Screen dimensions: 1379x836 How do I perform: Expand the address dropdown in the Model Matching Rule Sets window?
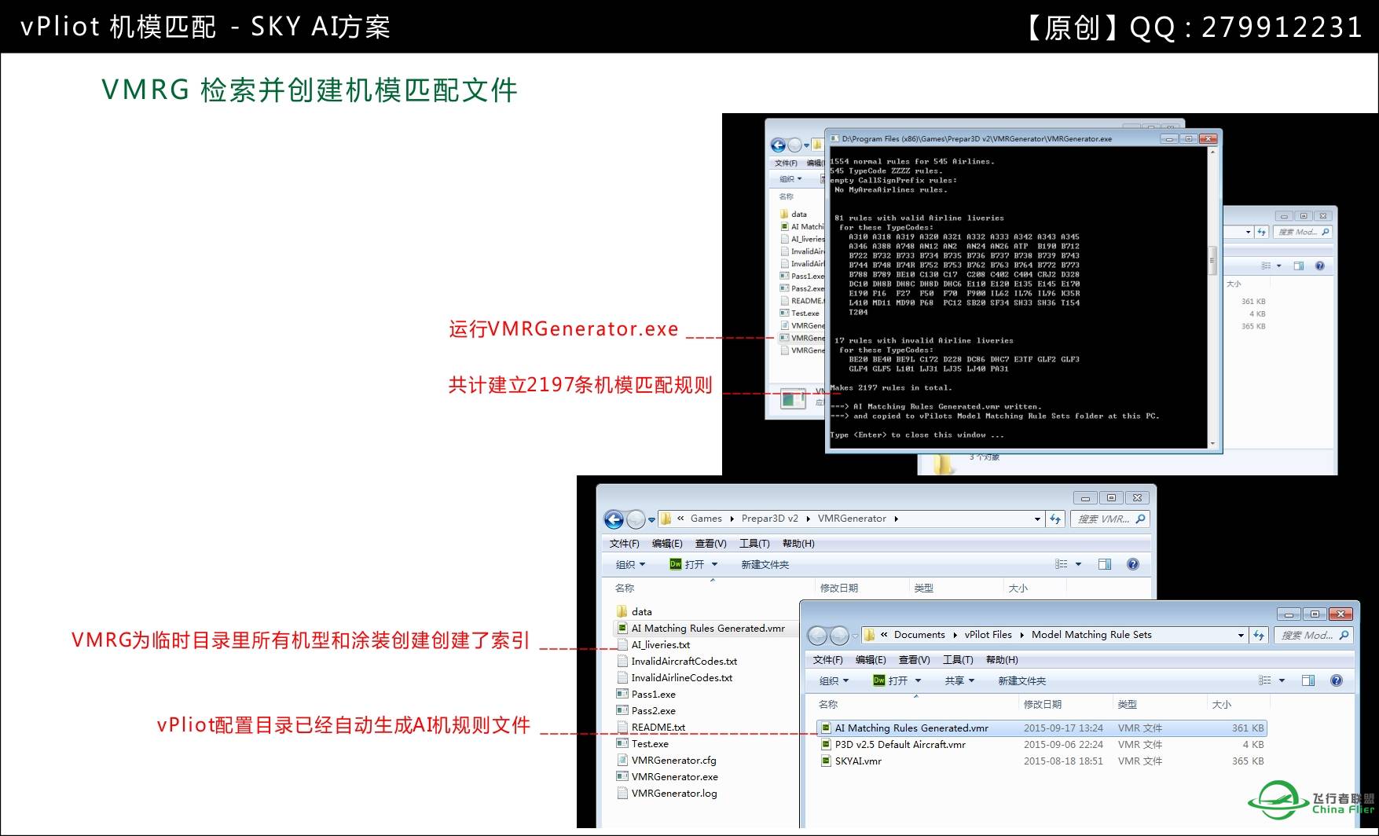pos(1241,635)
